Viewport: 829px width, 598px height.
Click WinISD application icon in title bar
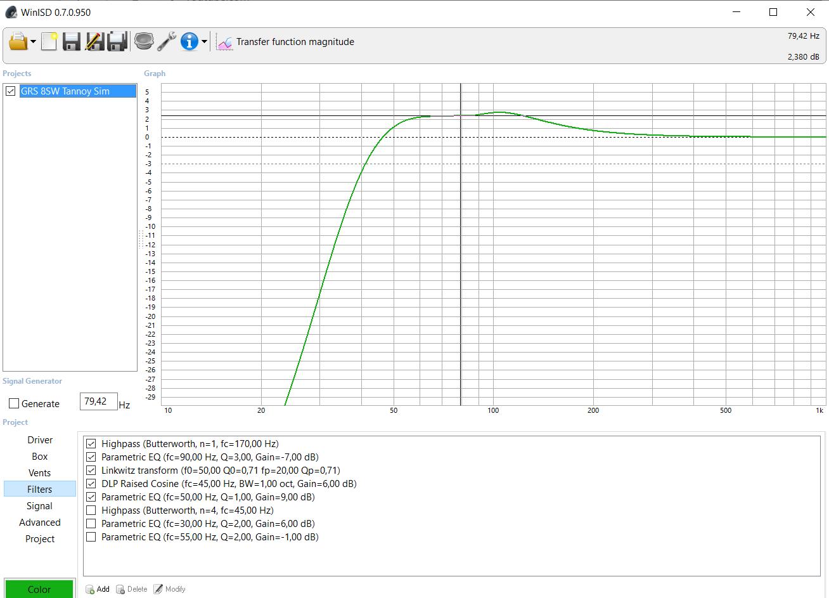pos(11,12)
